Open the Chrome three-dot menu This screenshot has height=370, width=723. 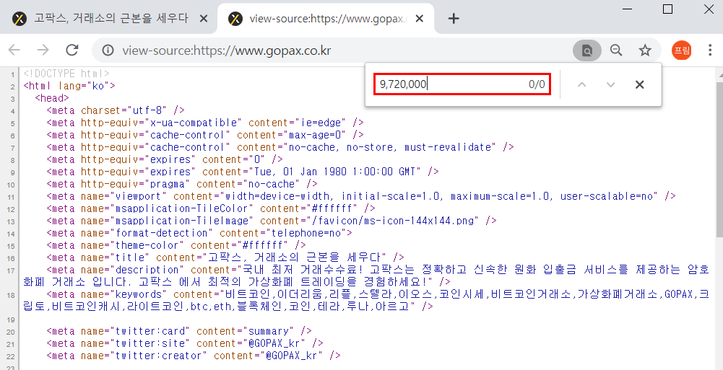coord(710,50)
